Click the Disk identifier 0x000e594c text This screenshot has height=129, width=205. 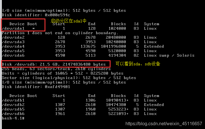(x=36, y=15)
